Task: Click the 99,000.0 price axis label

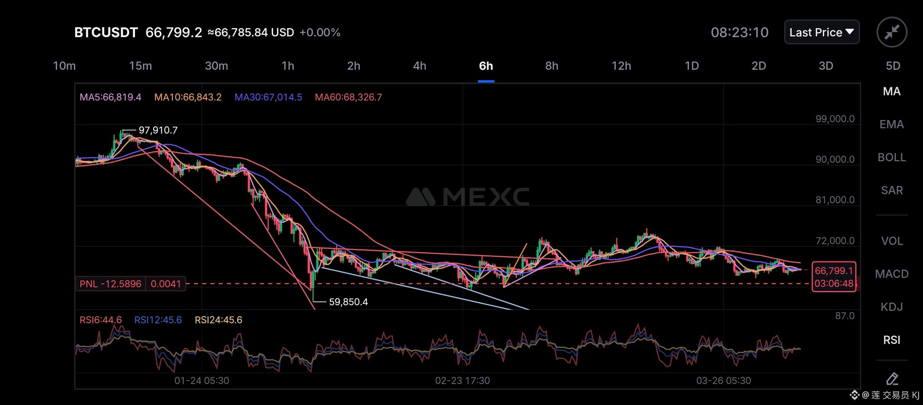Action: (835, 119)
